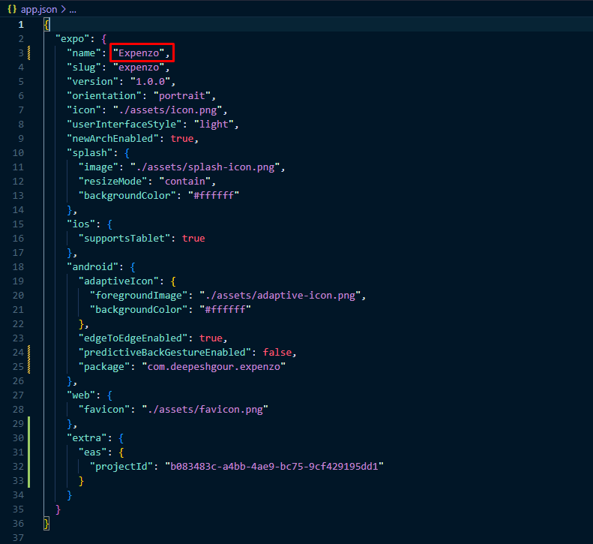Click the highlighted "Expenzo" name value

point(142,53)
